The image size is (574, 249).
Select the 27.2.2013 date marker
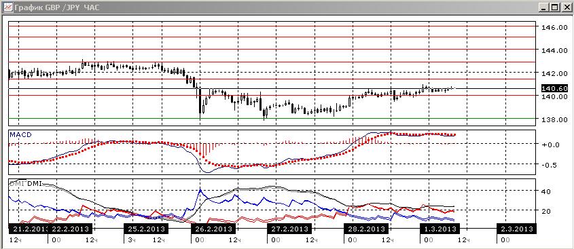click(x=289, y=229)
